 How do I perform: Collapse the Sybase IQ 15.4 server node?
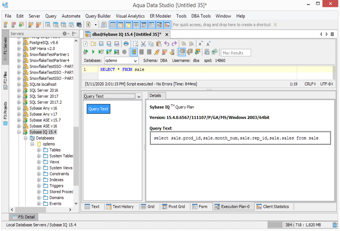[x=19, y=132]
